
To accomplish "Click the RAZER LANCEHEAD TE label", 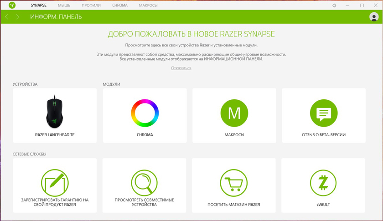I will (x=55, y=135).
